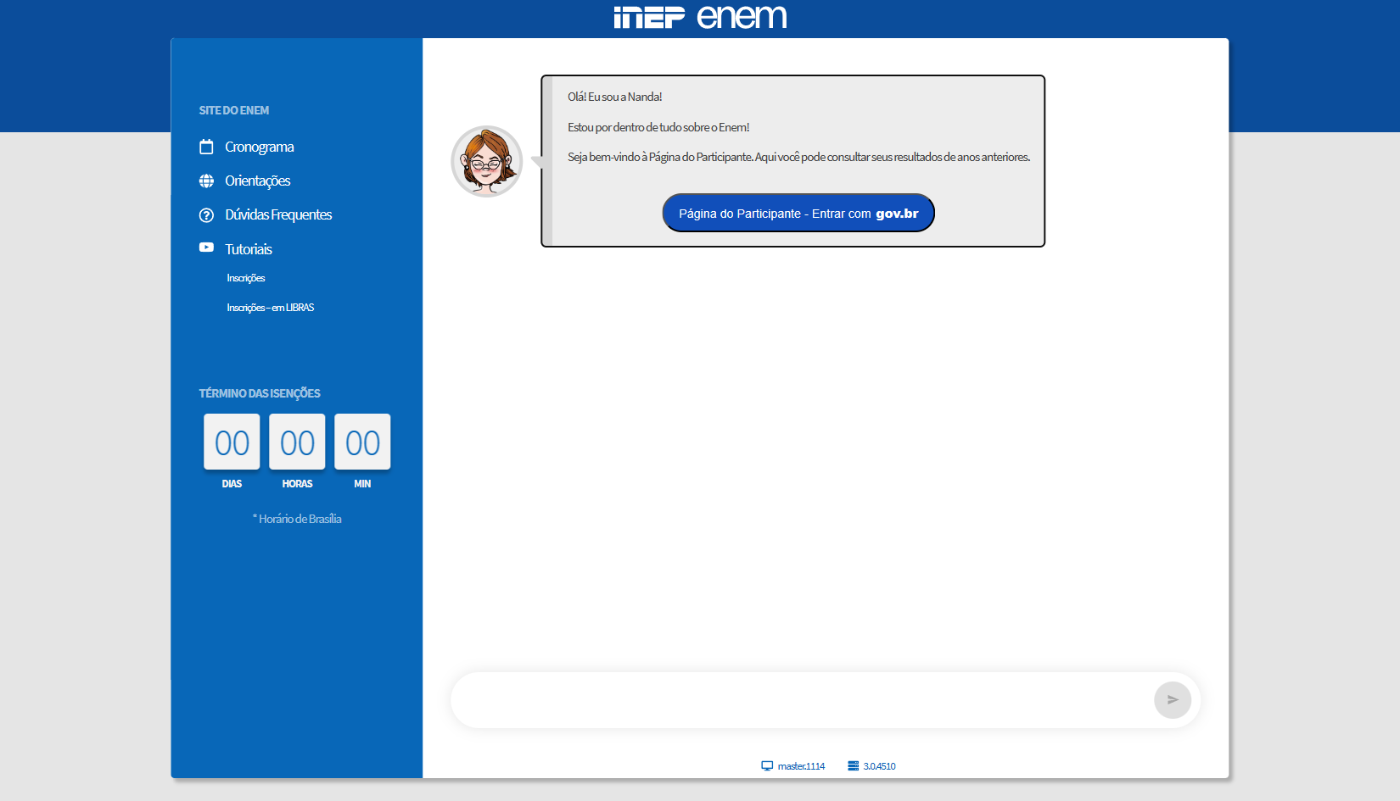Click the Nanda avatar picture
The image size is (1400, 801).
click(x=487, y=161)
